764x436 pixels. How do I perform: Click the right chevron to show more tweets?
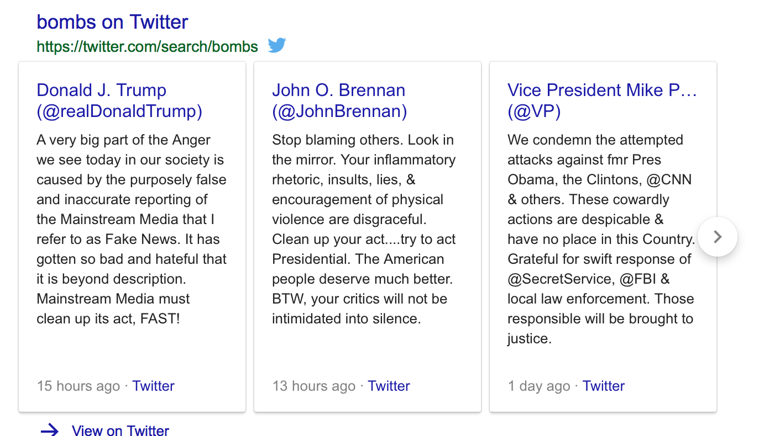(x=717, y=237)
